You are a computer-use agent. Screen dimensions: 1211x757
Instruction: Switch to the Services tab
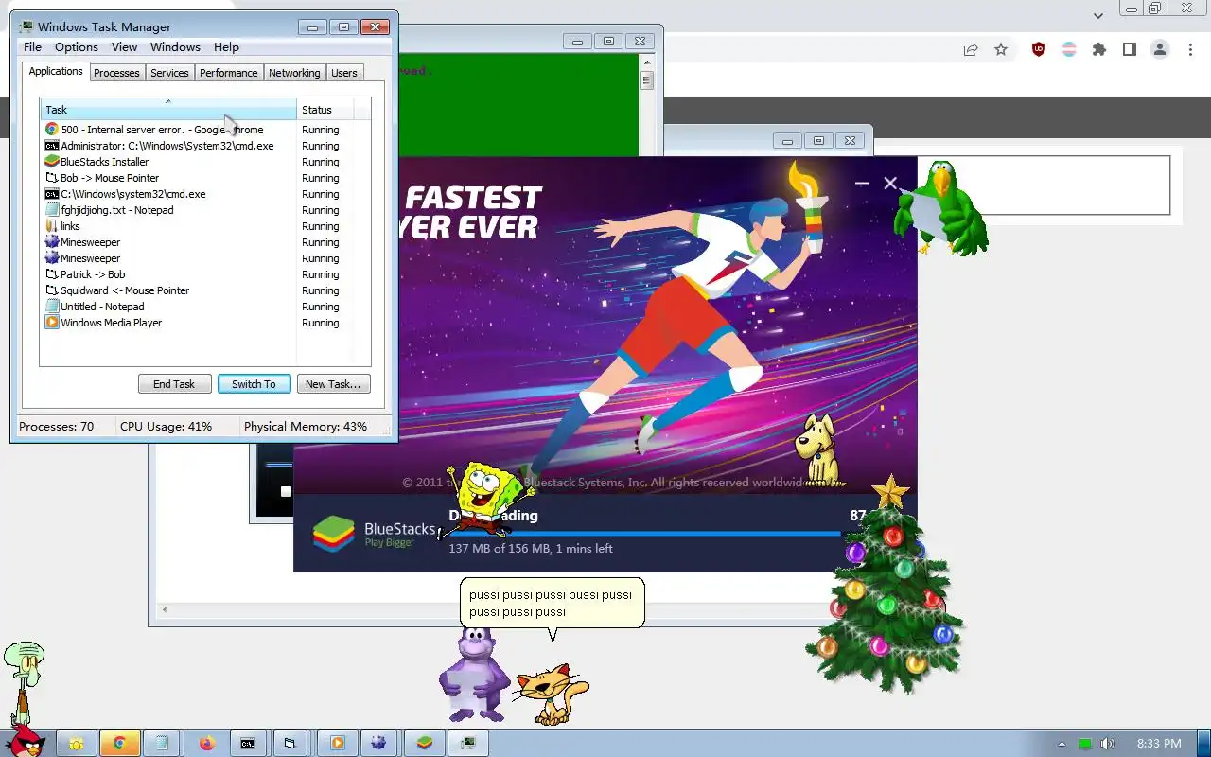pos(169,73)
